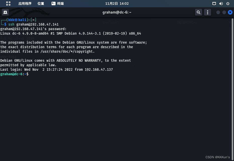234x161 pixels.
Task: Close the graham@dc-6 terminal window
Action: [230, 12]
